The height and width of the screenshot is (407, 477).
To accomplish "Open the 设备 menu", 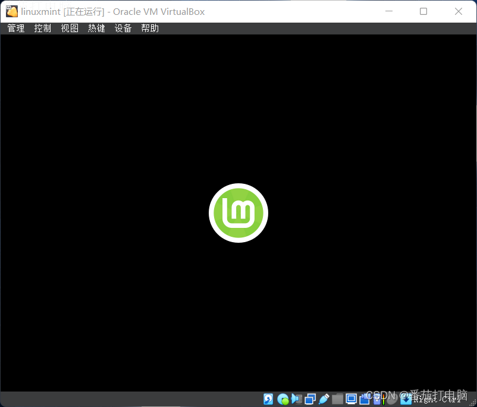I will click(123, 29).
